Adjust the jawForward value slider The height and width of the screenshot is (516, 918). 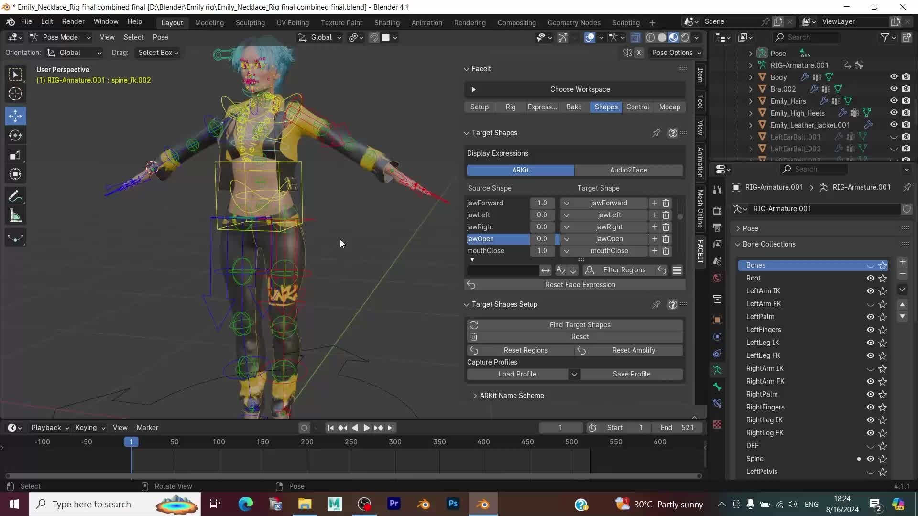click(x=543, y=203)
